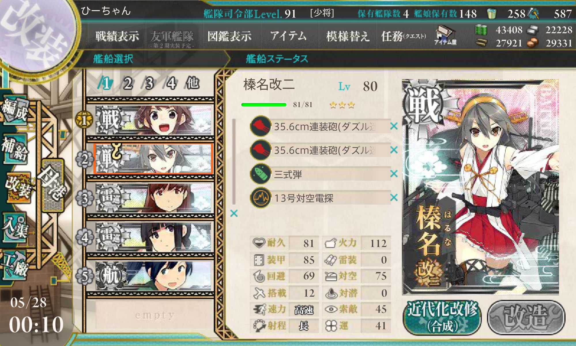
Task: Open the 任務 quest menu
Action: [x=403, y=37]
